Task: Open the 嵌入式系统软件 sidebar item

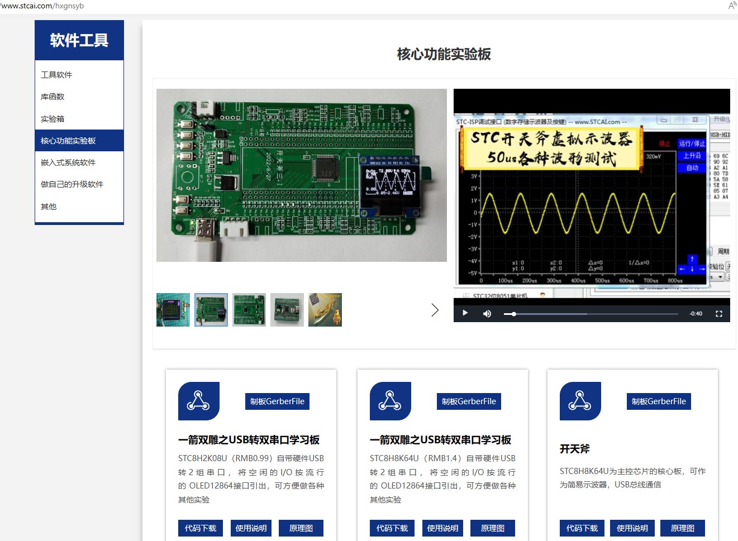Action: (x=79, y=162)
